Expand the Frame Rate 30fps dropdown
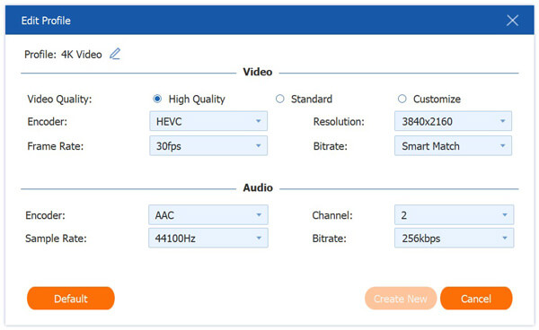Viewport: 539px width, 330px height. (208, 146)
